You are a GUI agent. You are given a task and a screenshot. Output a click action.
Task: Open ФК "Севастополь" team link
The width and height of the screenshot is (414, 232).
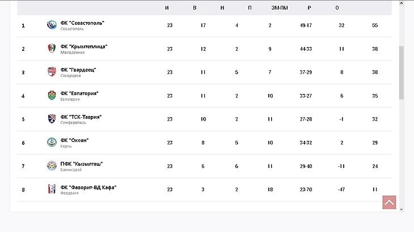tap(82, 23)
